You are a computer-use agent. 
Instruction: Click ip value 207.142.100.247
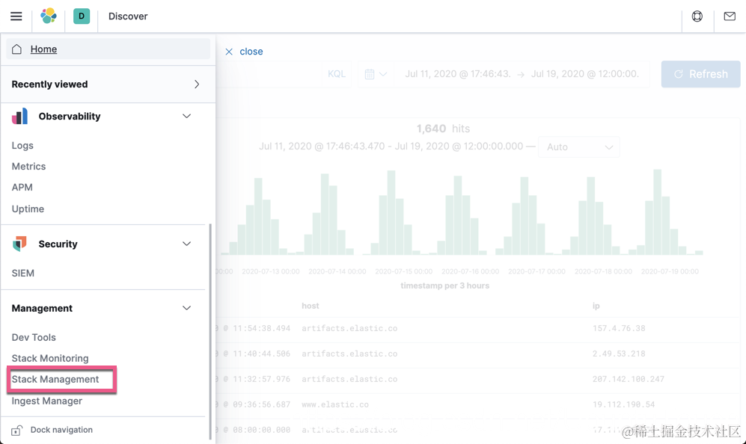point(628,379)
